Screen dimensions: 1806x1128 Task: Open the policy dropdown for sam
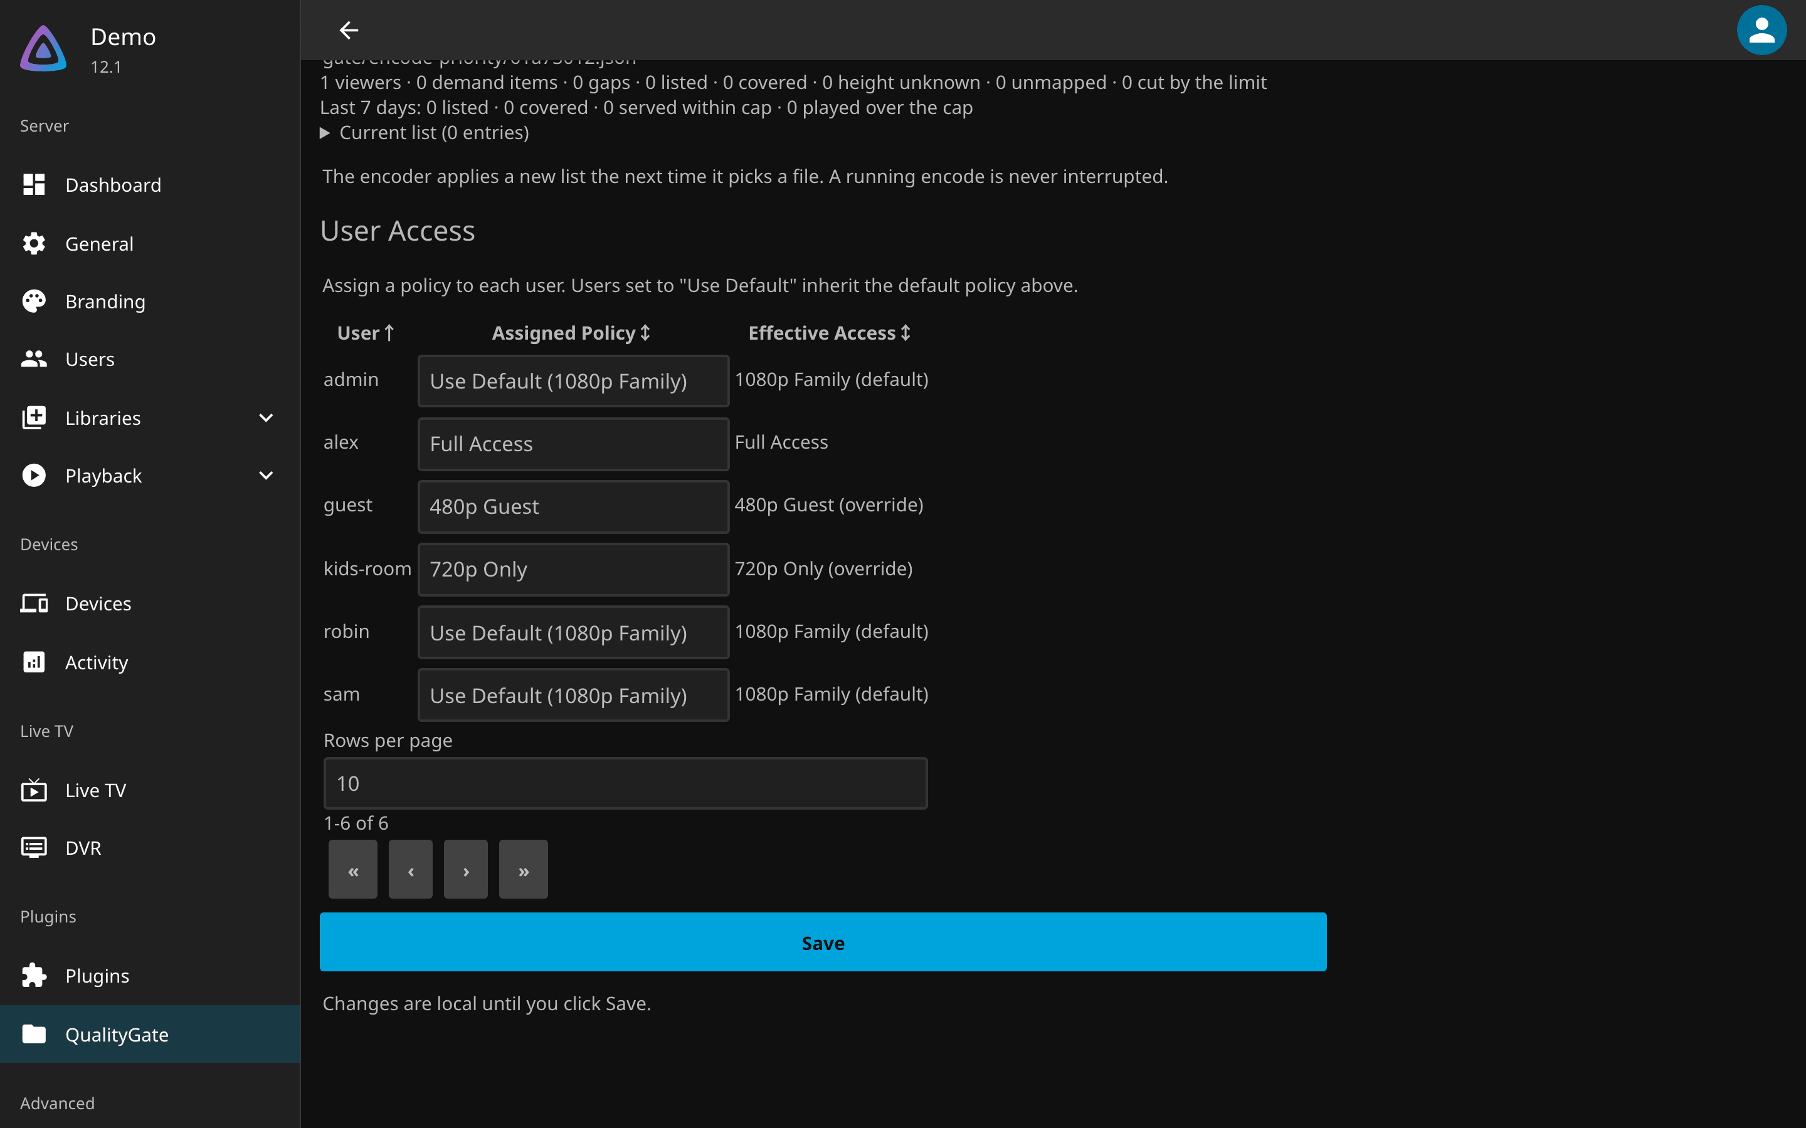tap(573, 696)
